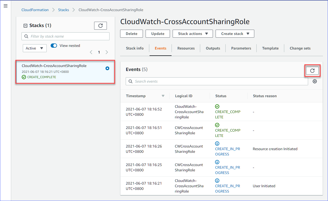Viewport: 328px width, 201px height.
Task: Click the 18:16:25 event timestamp
Action: click(144, 167)
